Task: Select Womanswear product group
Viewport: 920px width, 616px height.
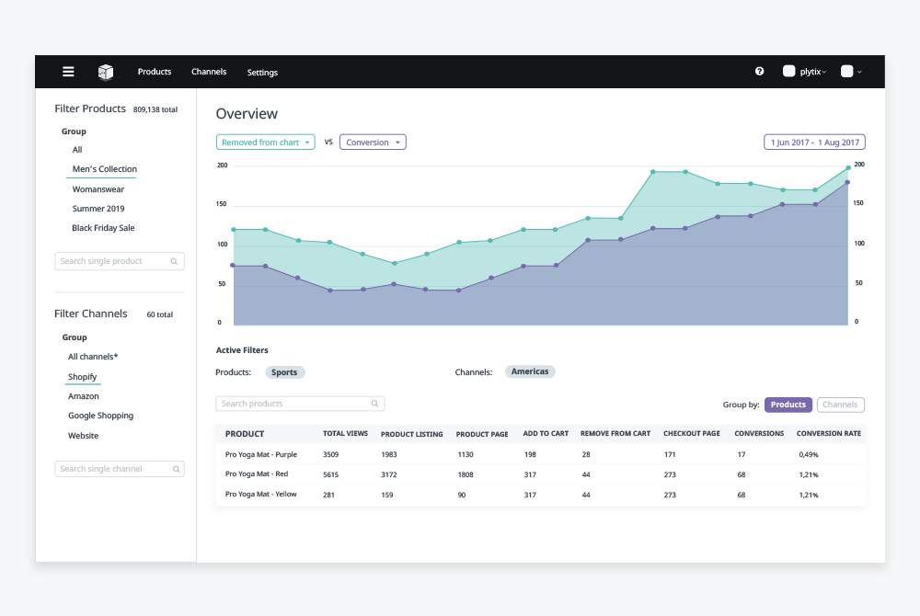Action: 98,189
